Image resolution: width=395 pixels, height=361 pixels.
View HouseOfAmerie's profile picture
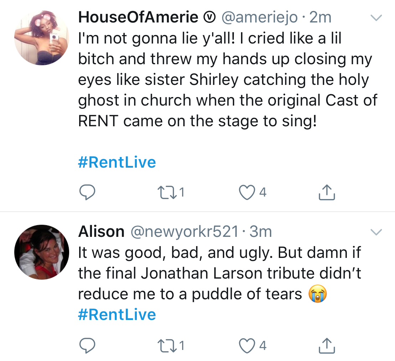42,37
